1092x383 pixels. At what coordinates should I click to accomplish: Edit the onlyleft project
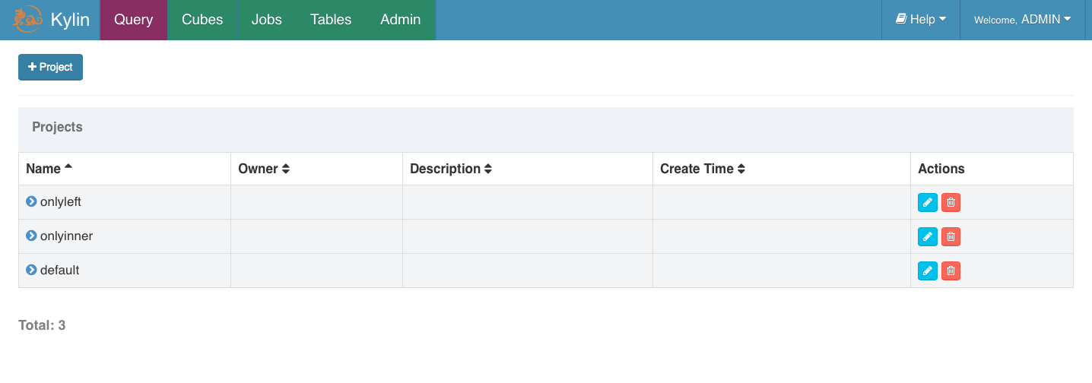coord(928,202)
